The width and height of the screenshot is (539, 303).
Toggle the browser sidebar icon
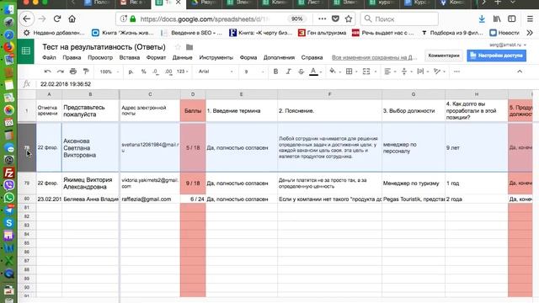click(x=512, y=19)
